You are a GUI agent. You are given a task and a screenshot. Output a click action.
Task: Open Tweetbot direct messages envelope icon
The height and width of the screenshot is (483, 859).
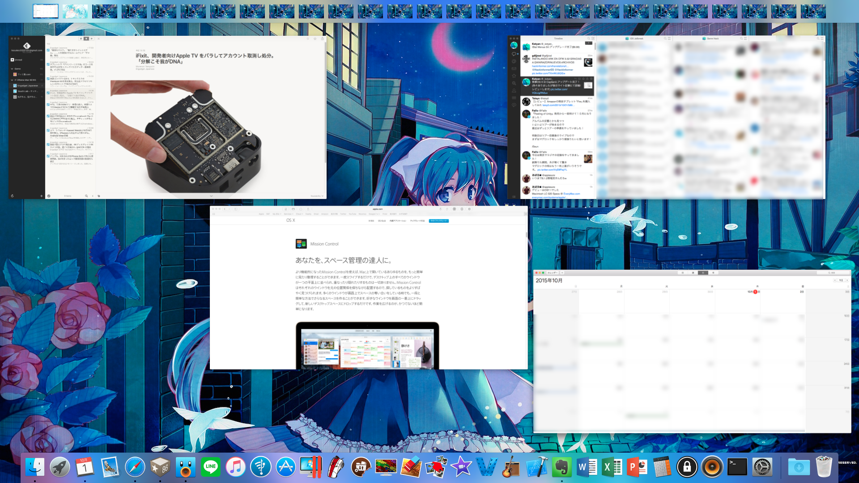[x=514, y=68]
